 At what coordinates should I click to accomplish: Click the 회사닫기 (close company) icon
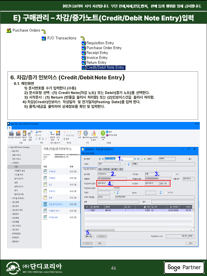18,133
